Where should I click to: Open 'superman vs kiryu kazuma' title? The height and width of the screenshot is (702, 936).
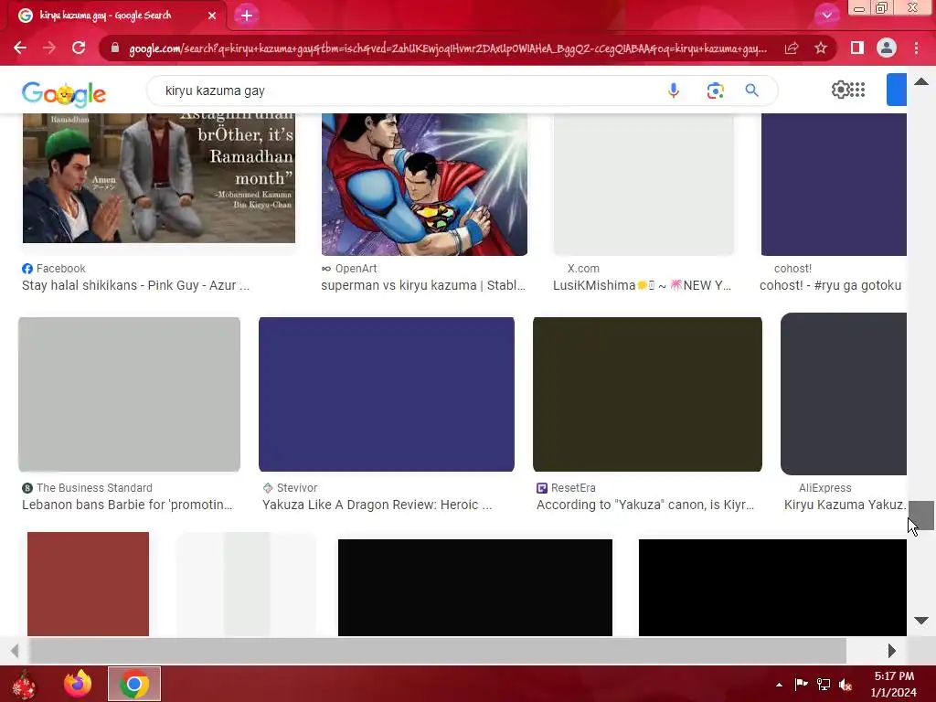423,285
